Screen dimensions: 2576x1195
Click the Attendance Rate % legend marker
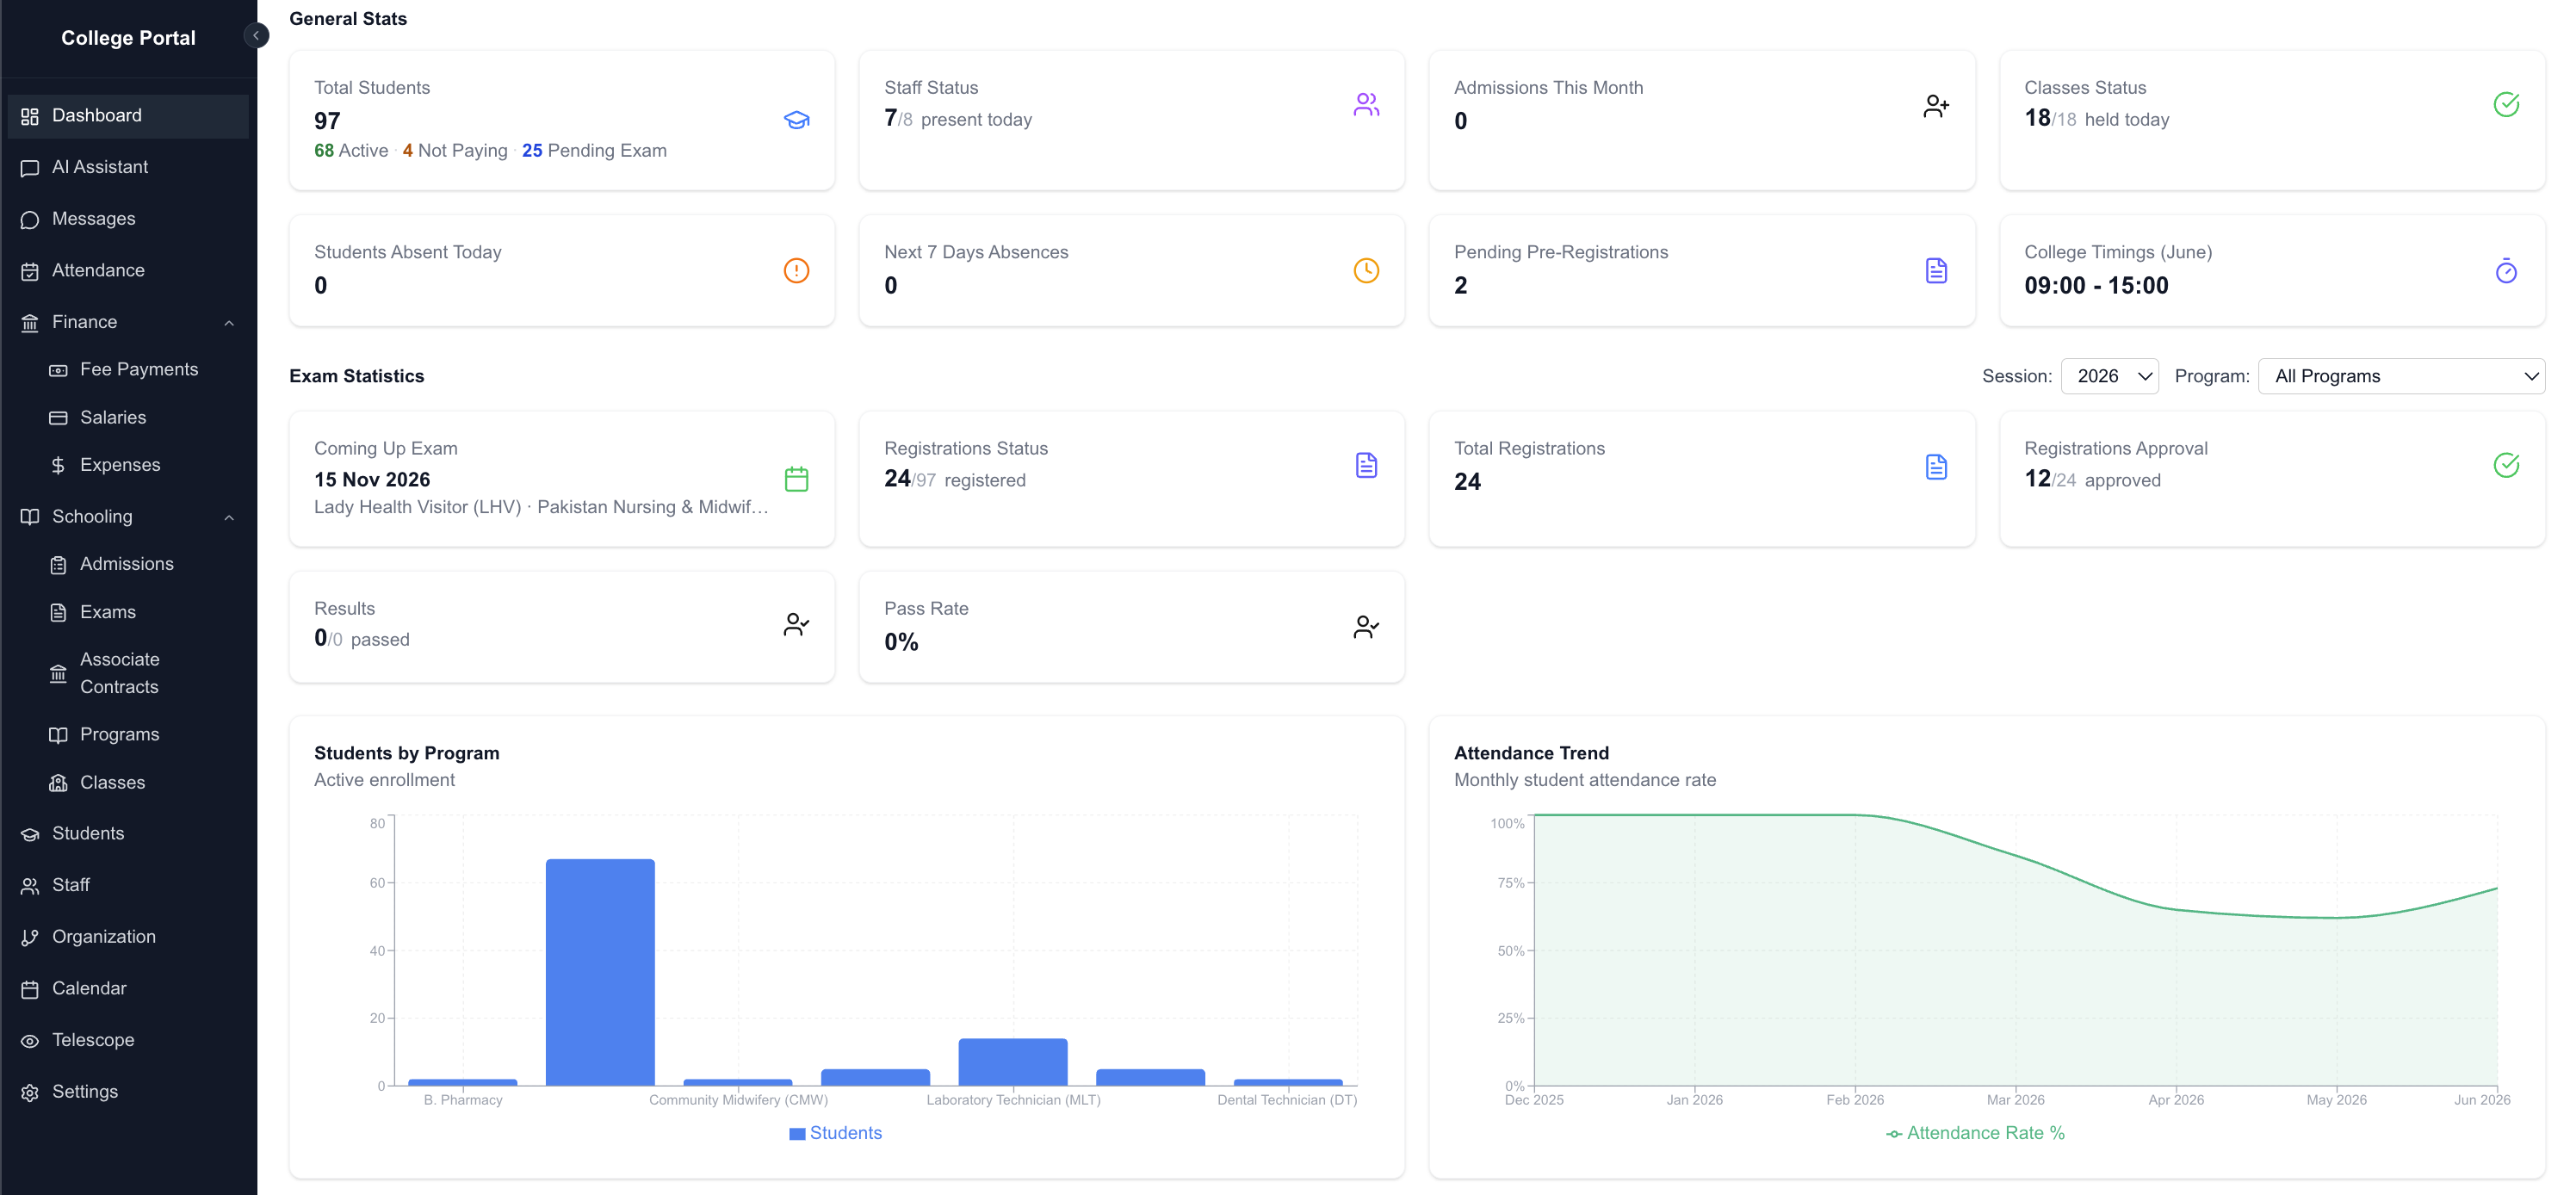[x=1894, y=1134]
